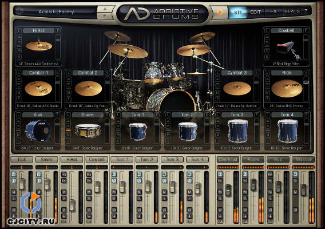Select the next Kick with its down arrow
Image resolution: width=325 pixels, height=229 pixels.
tap(19, 127)
